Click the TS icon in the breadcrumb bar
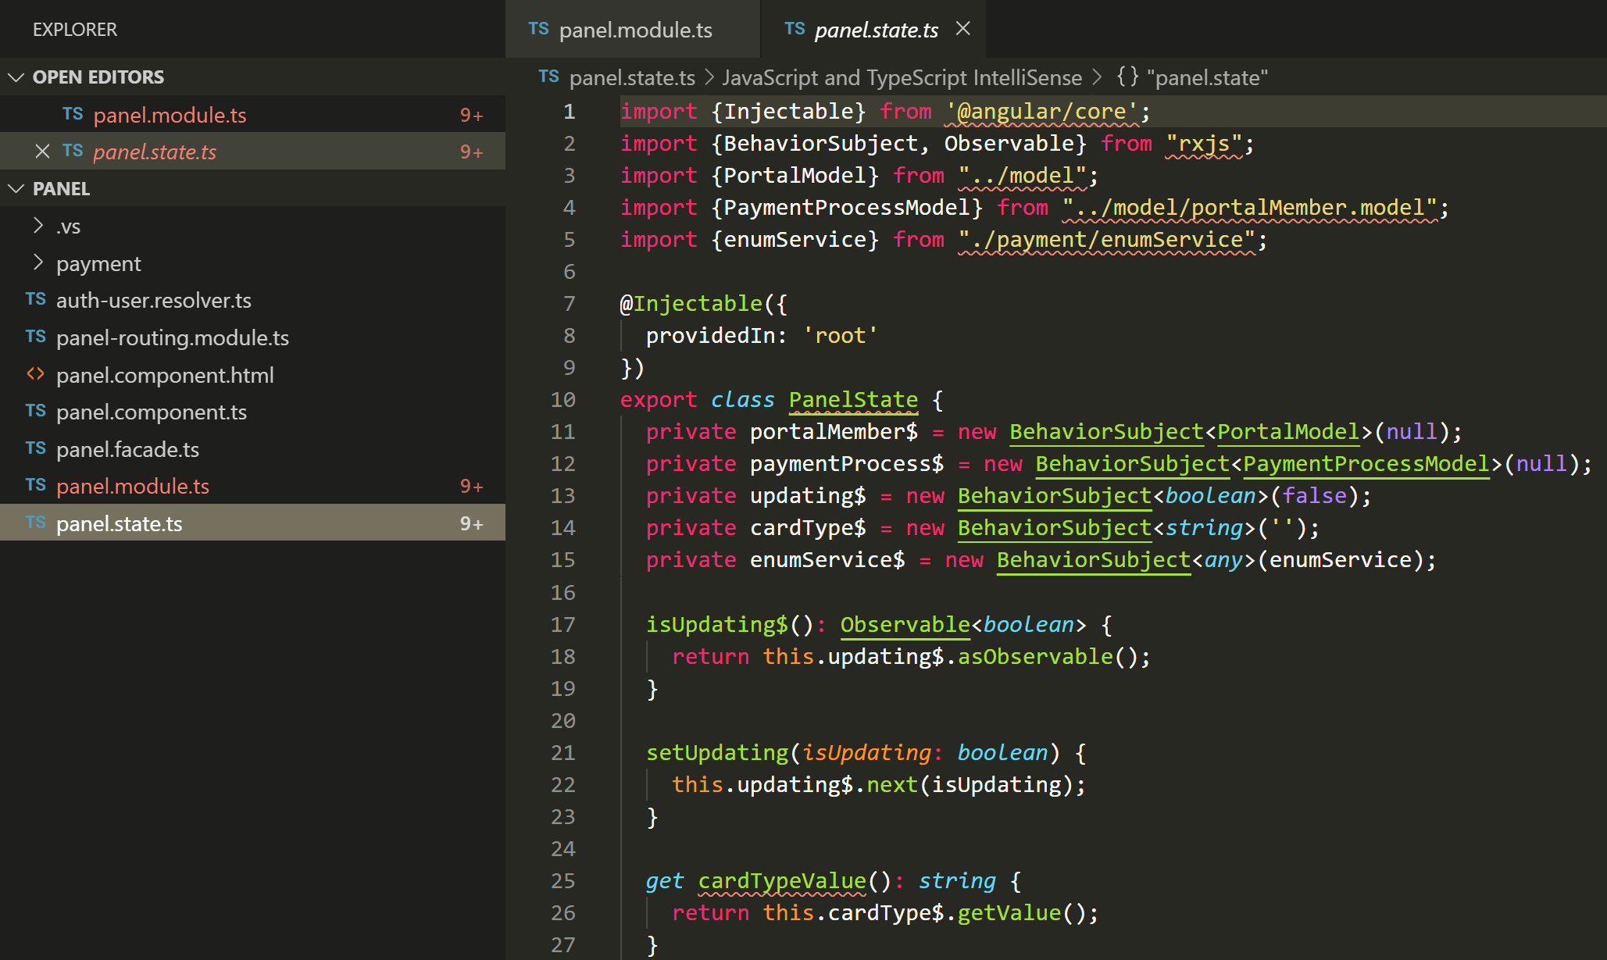This screenshot has height=960, width=1607. (548, 77)
